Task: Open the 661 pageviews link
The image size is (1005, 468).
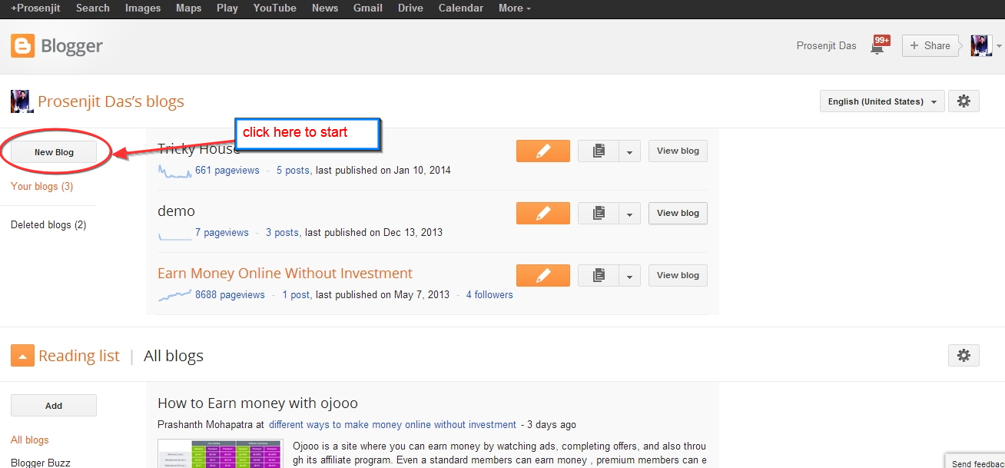Action: (227, 170)
